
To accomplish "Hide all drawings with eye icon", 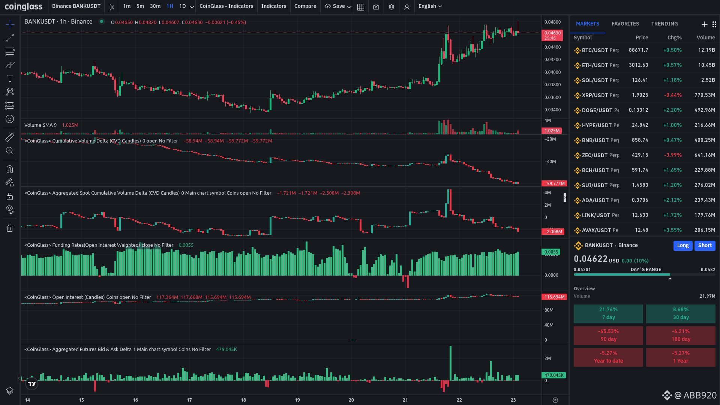I will coord(10,209).
